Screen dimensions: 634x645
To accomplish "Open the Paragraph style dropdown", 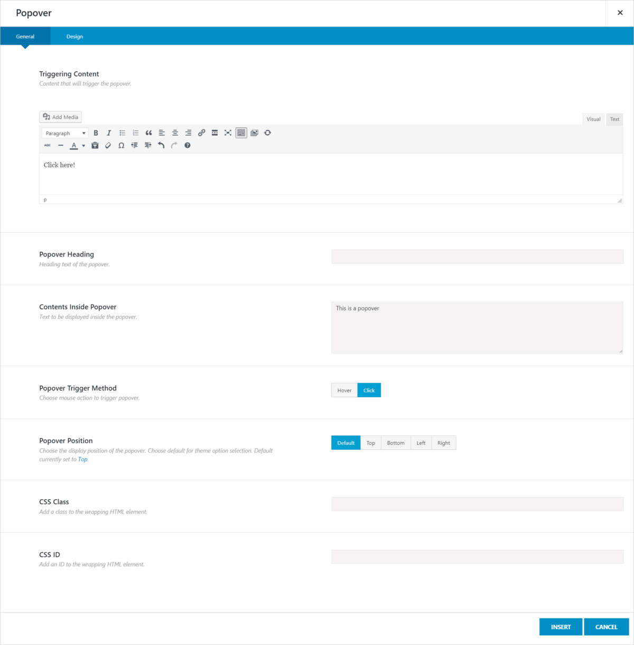I will coord(64,133).
